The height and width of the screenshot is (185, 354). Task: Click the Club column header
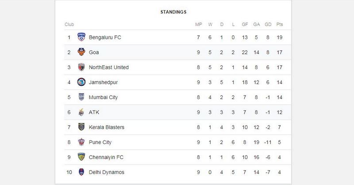69,24
